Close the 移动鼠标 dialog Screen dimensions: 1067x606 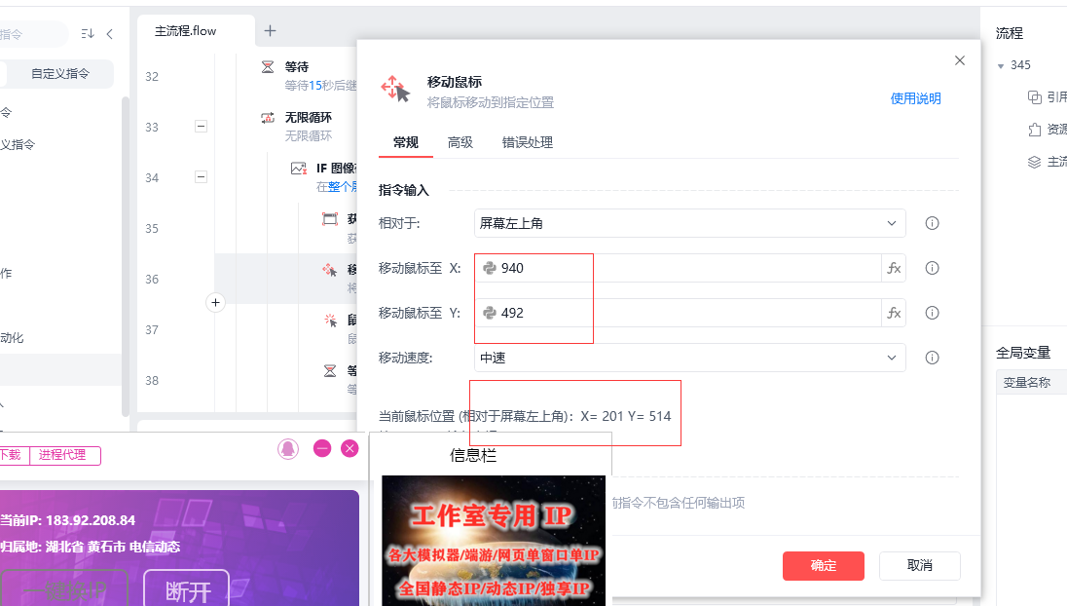pos(960,60)
